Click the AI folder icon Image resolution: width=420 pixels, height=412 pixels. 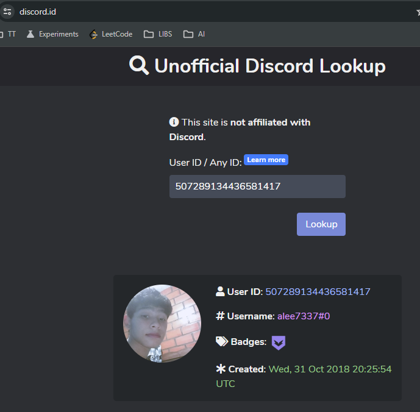point(188,34)
